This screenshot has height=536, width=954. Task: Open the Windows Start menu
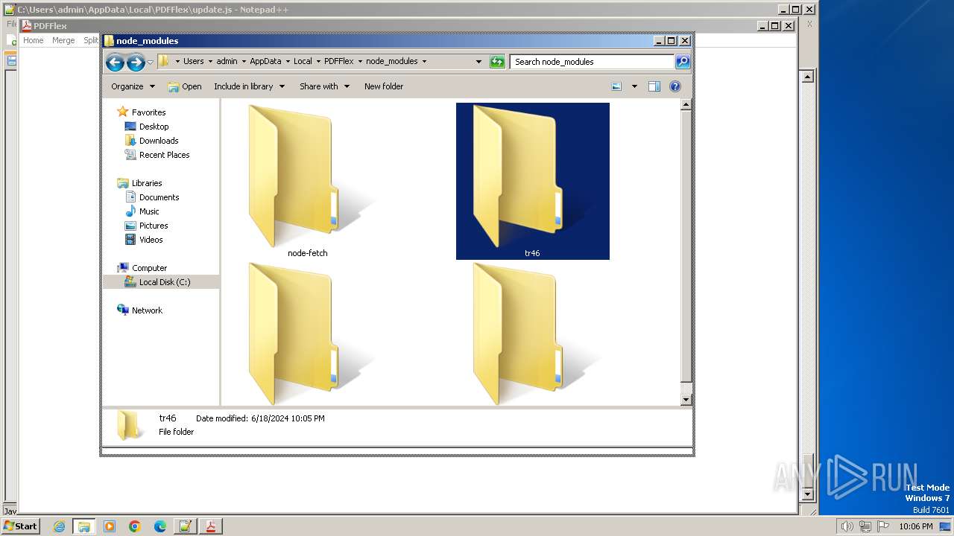20,526
